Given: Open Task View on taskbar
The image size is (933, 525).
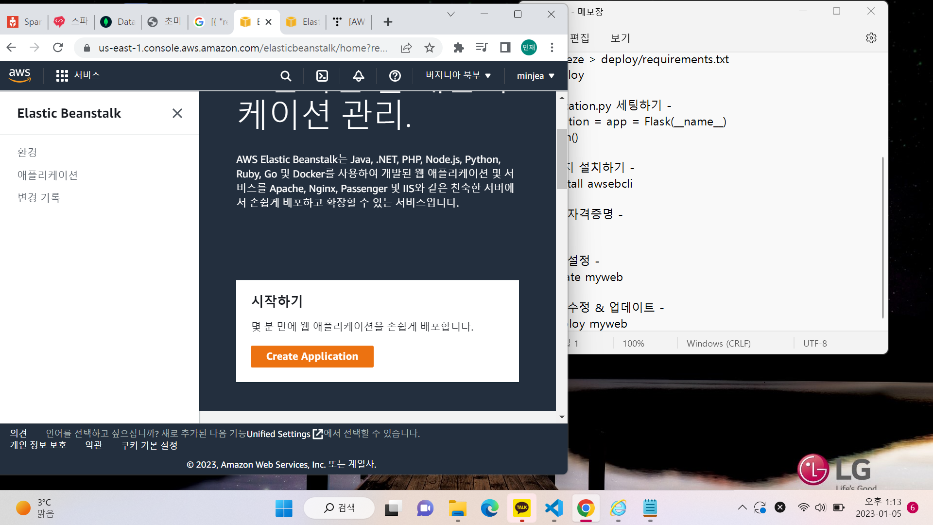Looking at the screenshot, I should point(392,508).
